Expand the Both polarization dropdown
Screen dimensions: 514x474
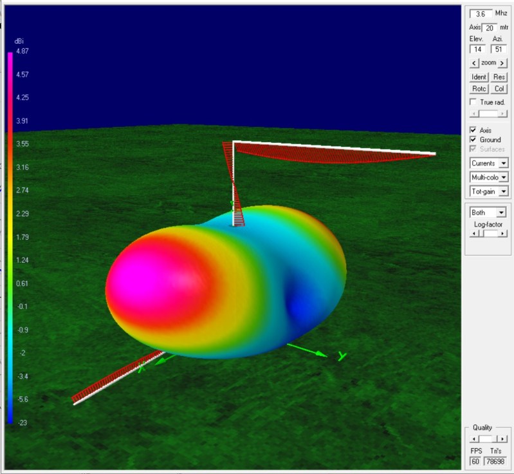(501, 212)
